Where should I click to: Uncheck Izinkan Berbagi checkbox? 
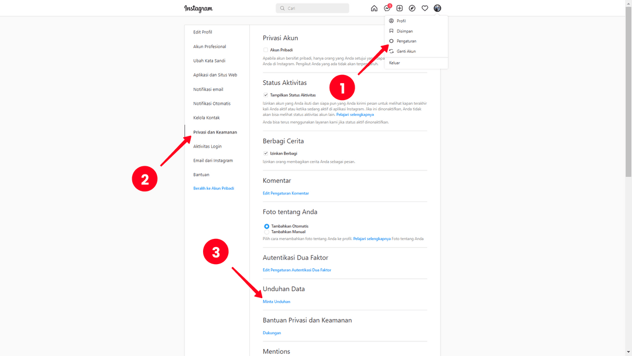coord(266,153)
